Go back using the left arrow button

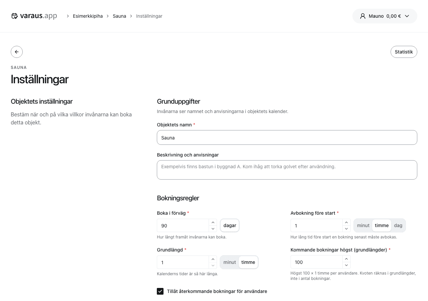click(x=17, y=52)
